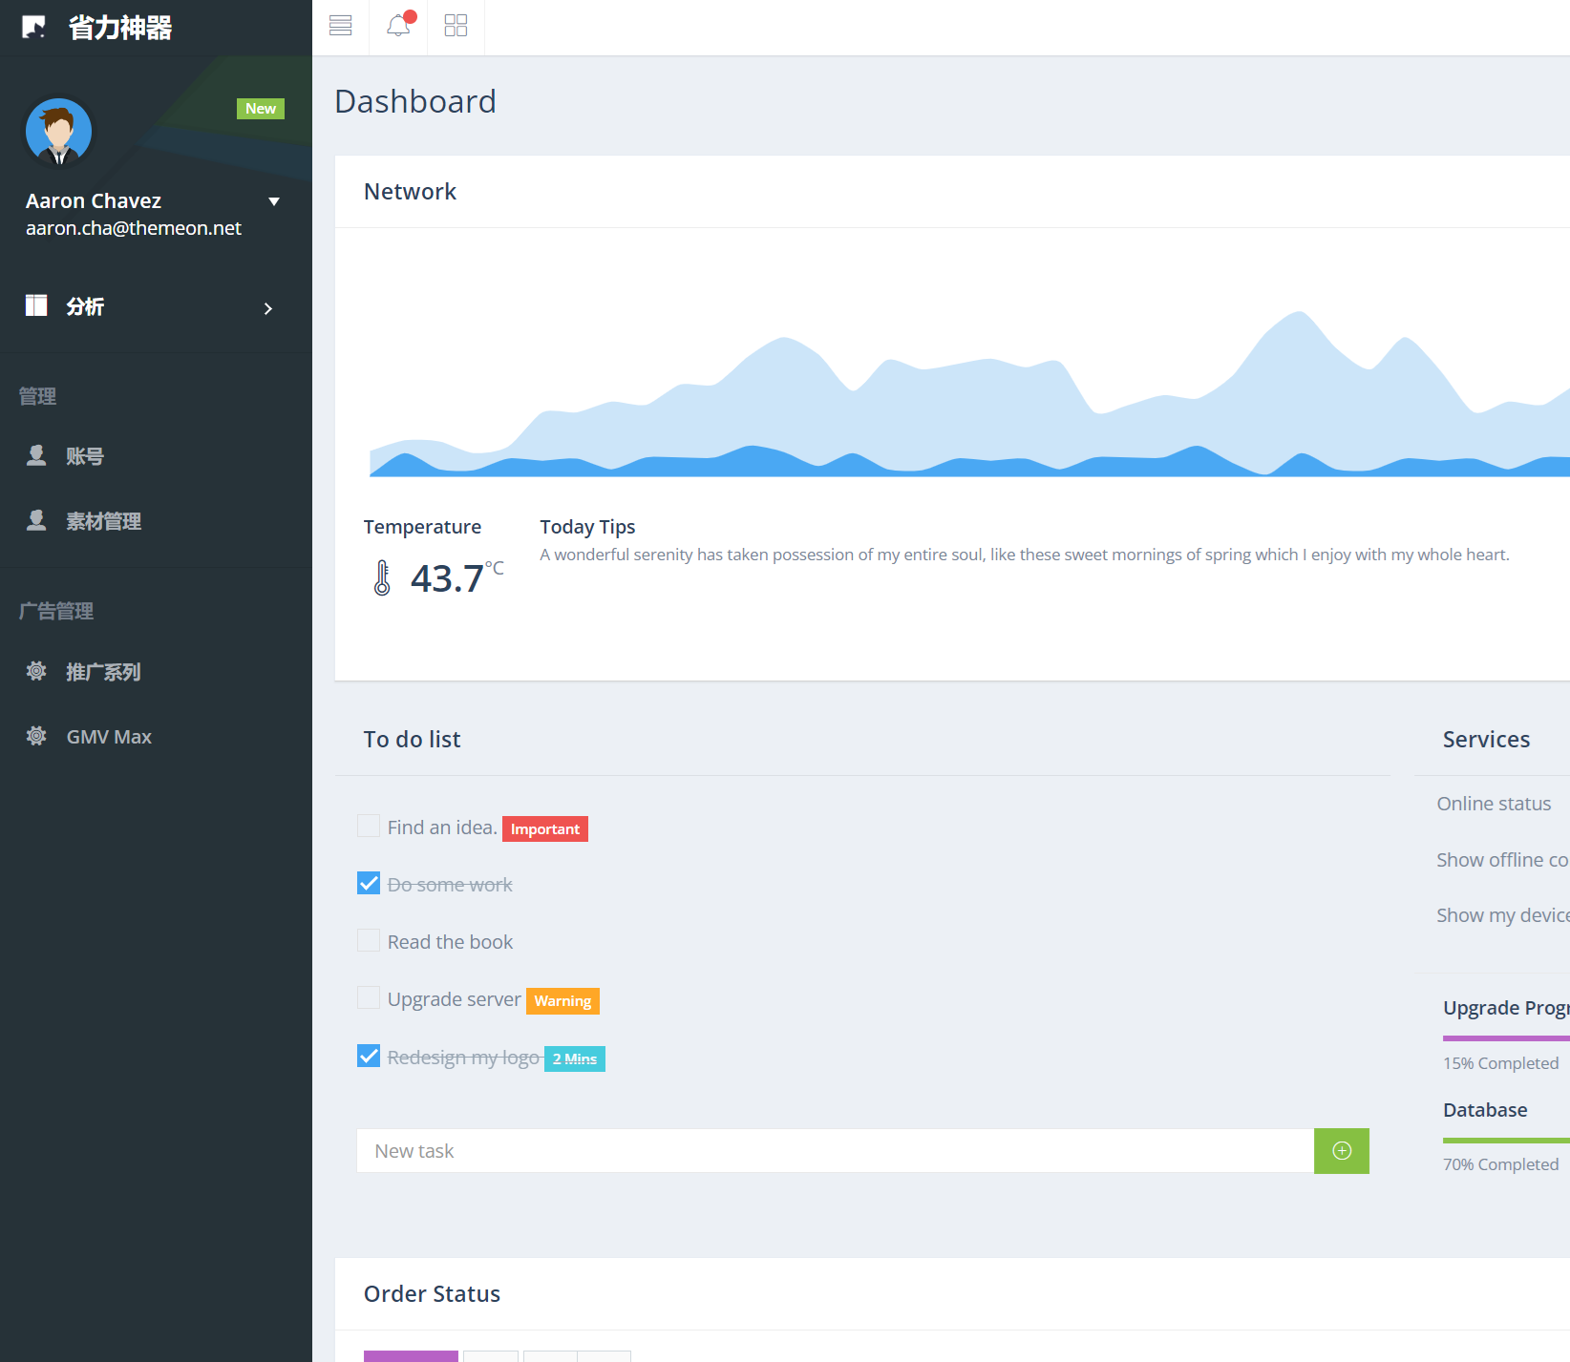
Task: Uncheck the 'Do some work' checkbox
Action: point(369,884)
